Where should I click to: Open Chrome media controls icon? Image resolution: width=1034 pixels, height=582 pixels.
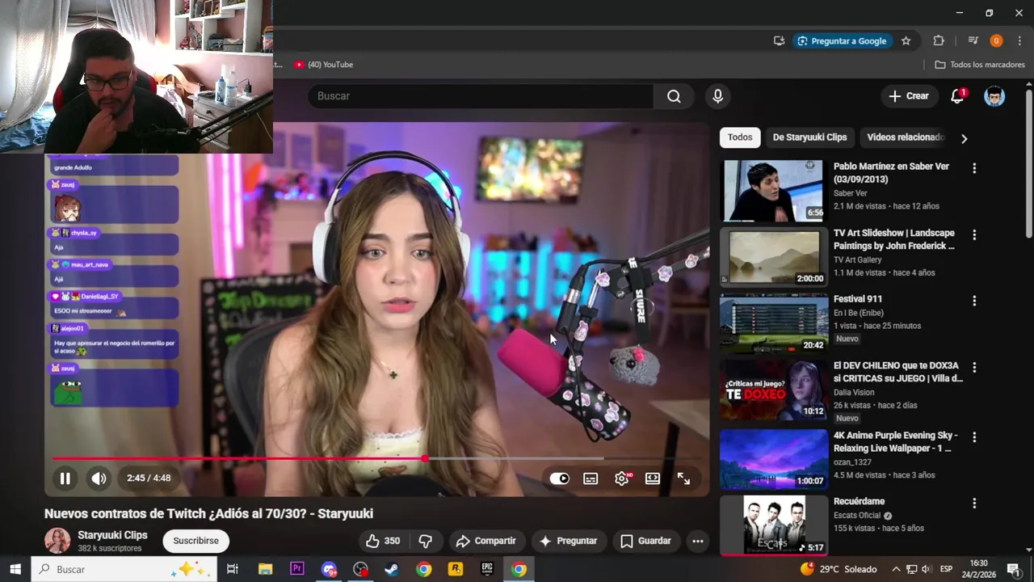(973, 40)
